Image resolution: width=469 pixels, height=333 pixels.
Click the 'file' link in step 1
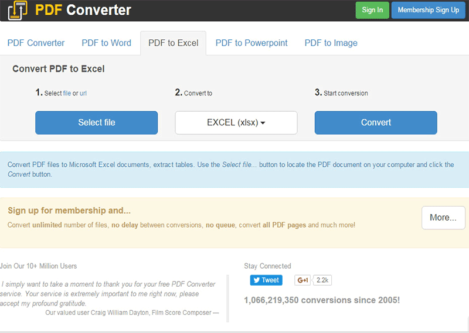point(67,93)
